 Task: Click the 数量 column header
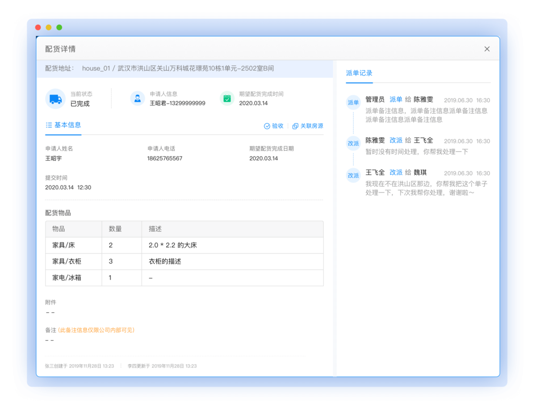(122, 229)
